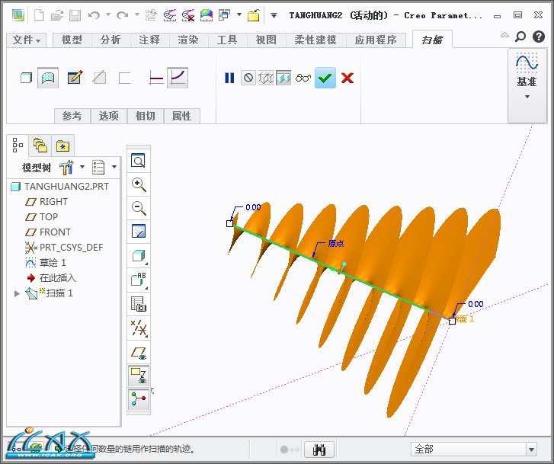Switch to the 模型 ribbon tab

click(x=72, y=40)
